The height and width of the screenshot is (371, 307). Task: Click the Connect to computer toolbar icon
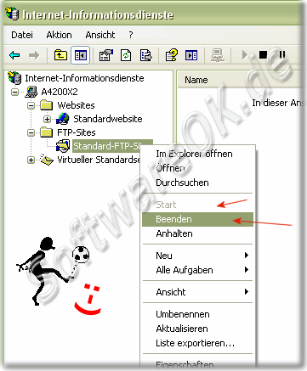[x=218, y=55]
